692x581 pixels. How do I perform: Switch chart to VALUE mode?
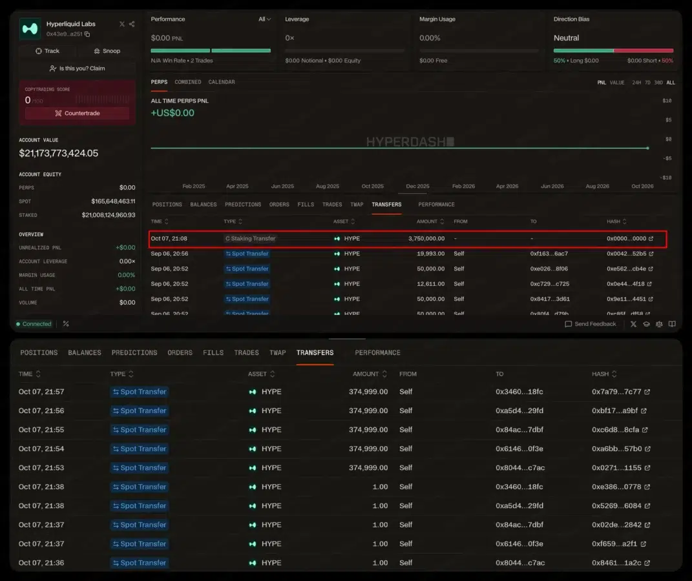click(617, 83)
